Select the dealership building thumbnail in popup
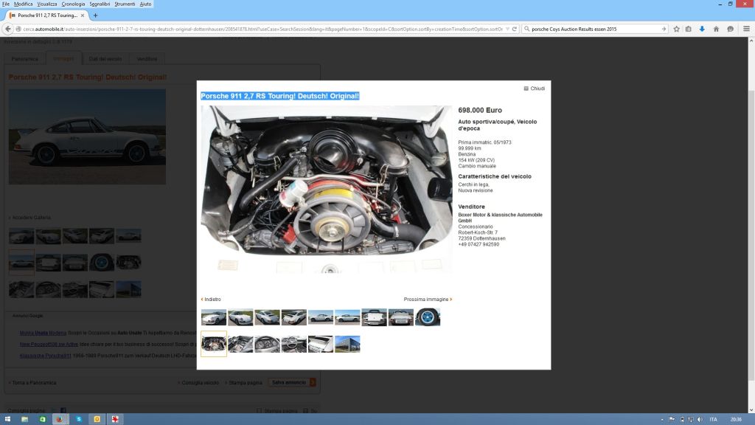Image resolution: width=755 pixels, height=425 pixels. (347, 344)
